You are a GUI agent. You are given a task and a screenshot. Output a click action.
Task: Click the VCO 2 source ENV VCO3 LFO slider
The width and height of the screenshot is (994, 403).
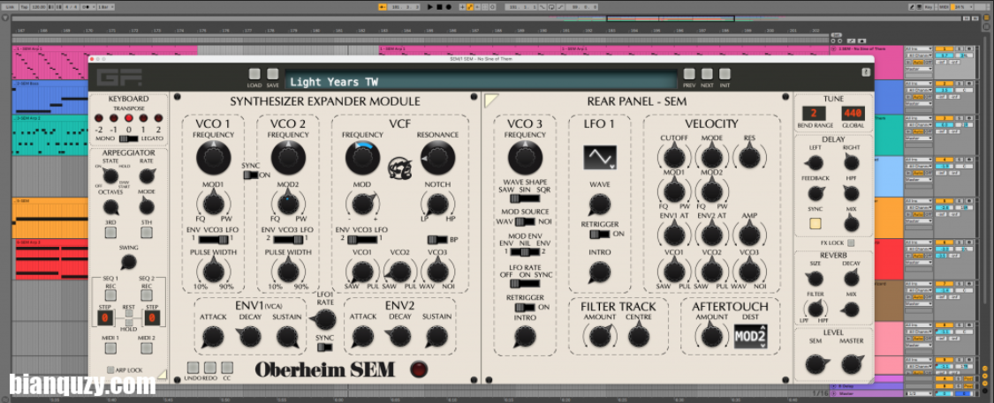[288, 239]
